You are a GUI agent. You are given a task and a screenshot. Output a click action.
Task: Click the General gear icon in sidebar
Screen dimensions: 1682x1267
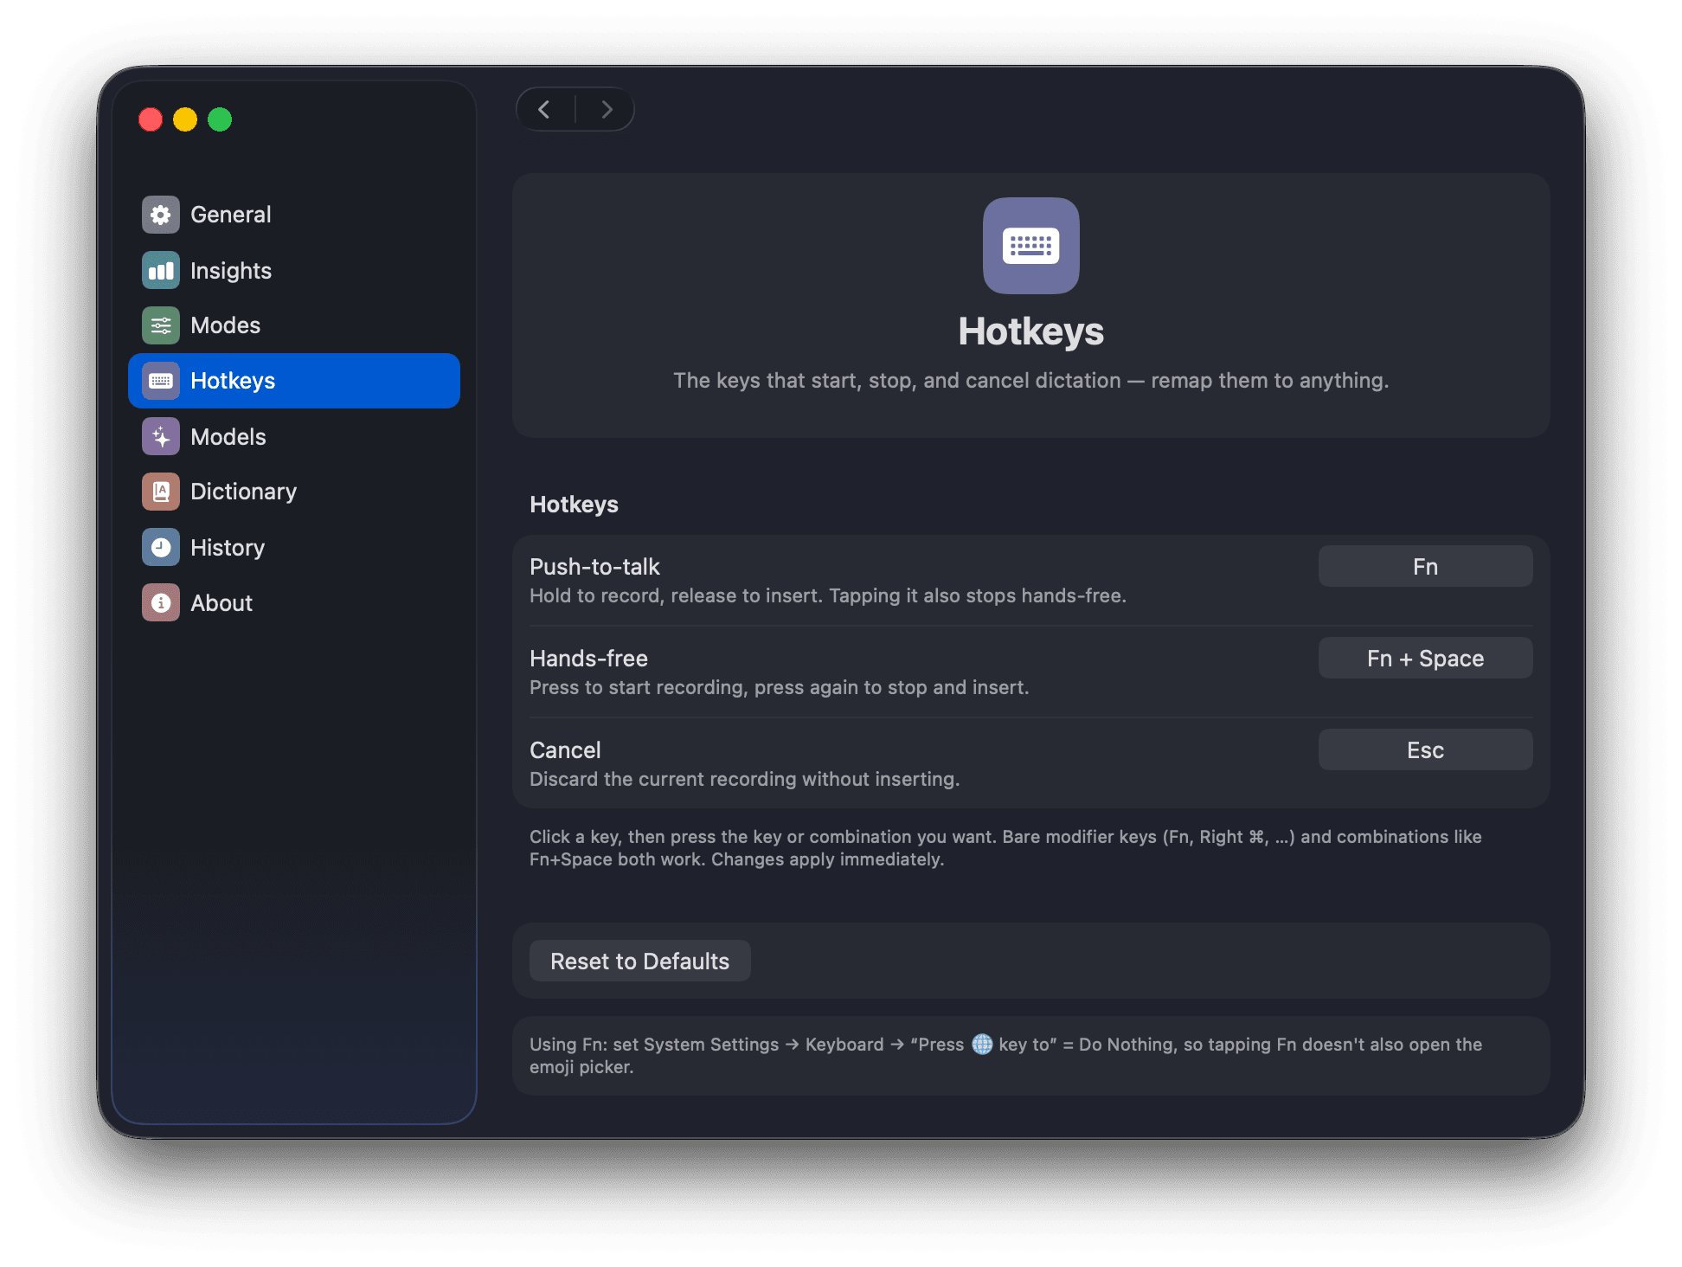pyautogui.click(x=161, y=215)
